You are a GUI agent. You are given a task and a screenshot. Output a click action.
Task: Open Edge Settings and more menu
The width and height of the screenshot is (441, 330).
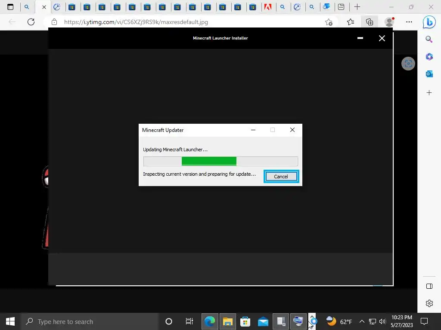tap(409, 22)
